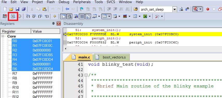The height and width of the screenshot is (98, 222).
Task: Open the Debug menu
Action: (x=64, y=2)
